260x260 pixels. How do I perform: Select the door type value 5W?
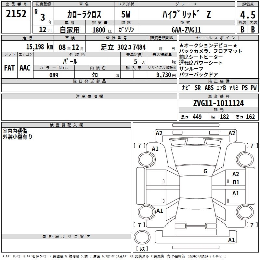pos(126,14)
